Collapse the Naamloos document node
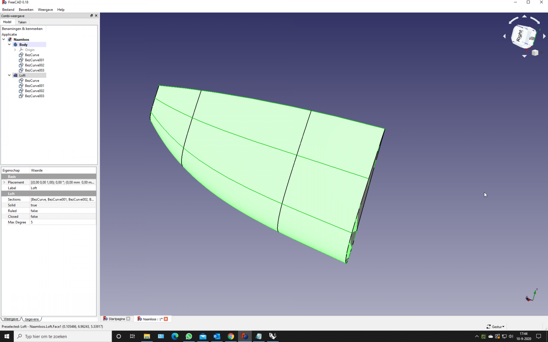The image size is (548, 342). point(4,39)
